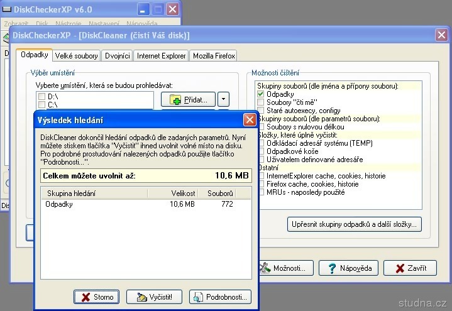
Task: Enable the D:\ drive checkbox
Action: (x=41, y=96)
